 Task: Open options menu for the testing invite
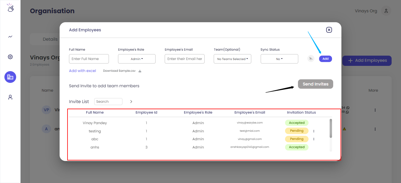tap(314, 131)
